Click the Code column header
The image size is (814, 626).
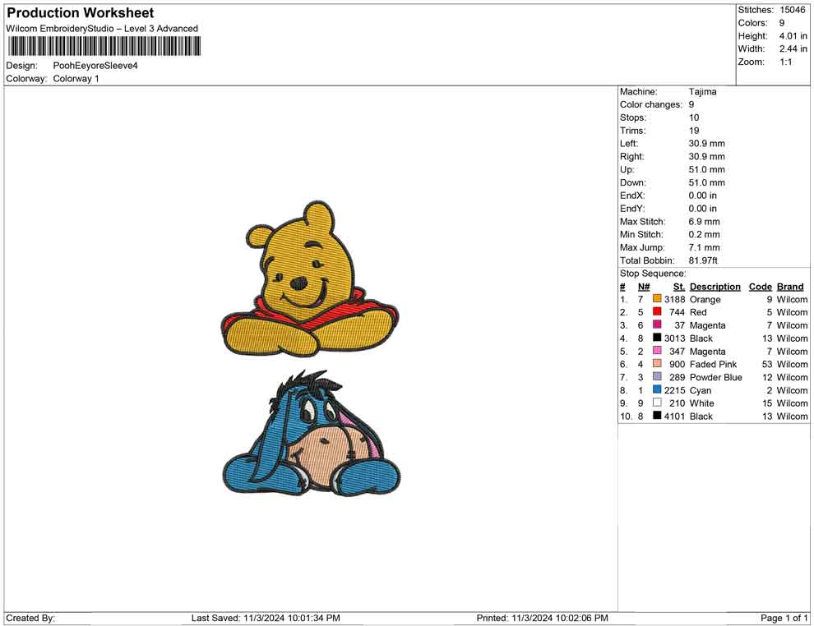760,287
